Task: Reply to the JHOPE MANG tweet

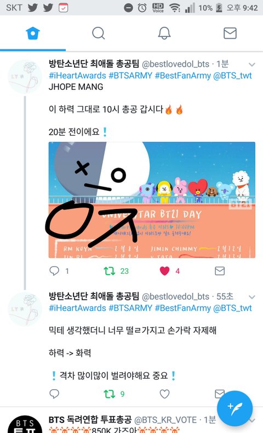Action: click(x=54, y=271)
